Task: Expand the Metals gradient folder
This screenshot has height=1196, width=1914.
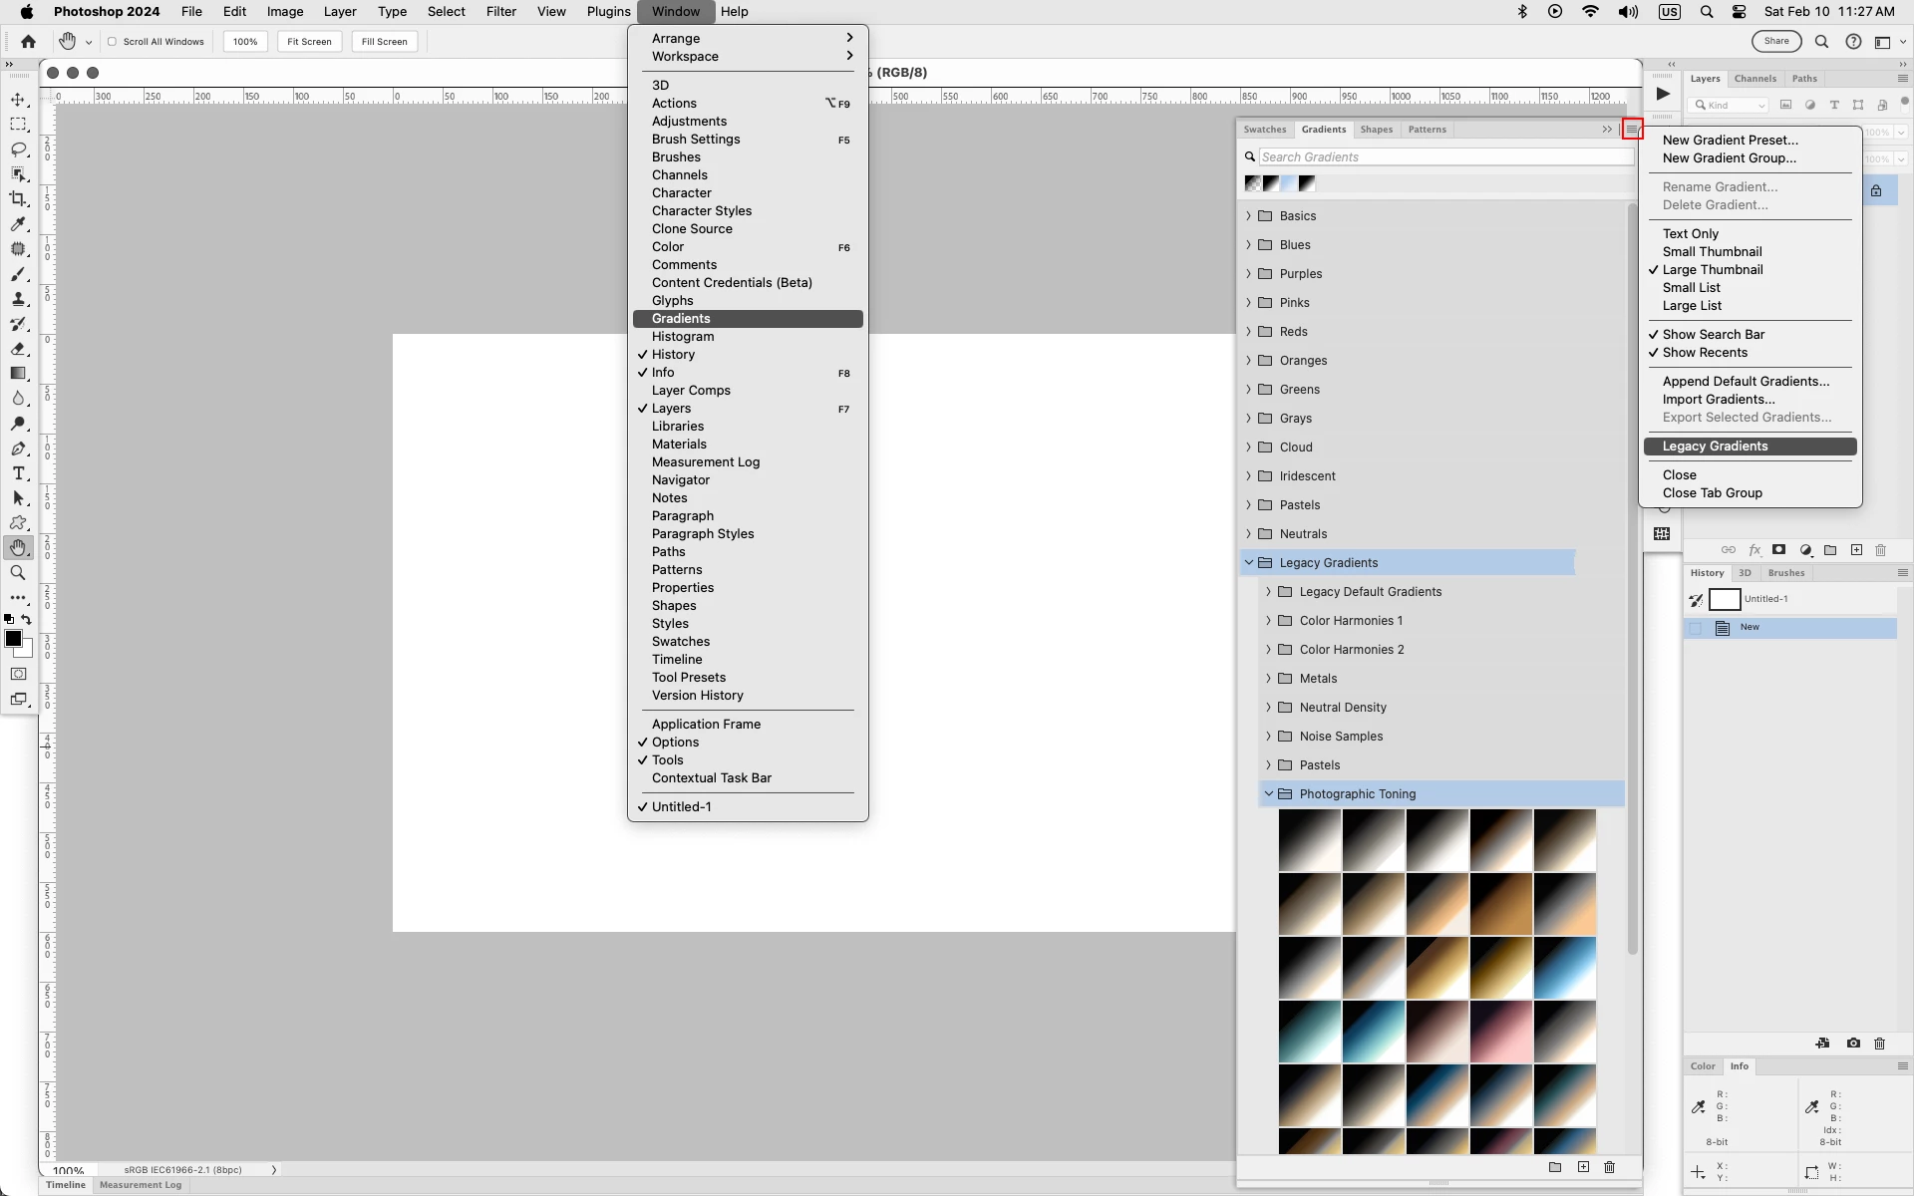Action: coord(1268,679)
